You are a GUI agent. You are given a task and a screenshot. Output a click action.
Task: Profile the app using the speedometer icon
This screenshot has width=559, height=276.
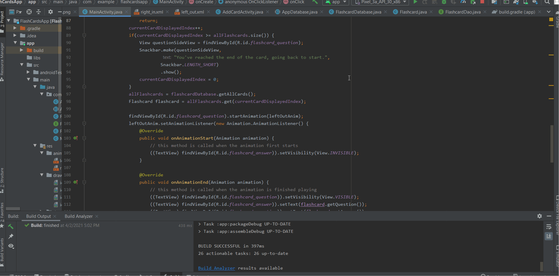coord(463,2)
